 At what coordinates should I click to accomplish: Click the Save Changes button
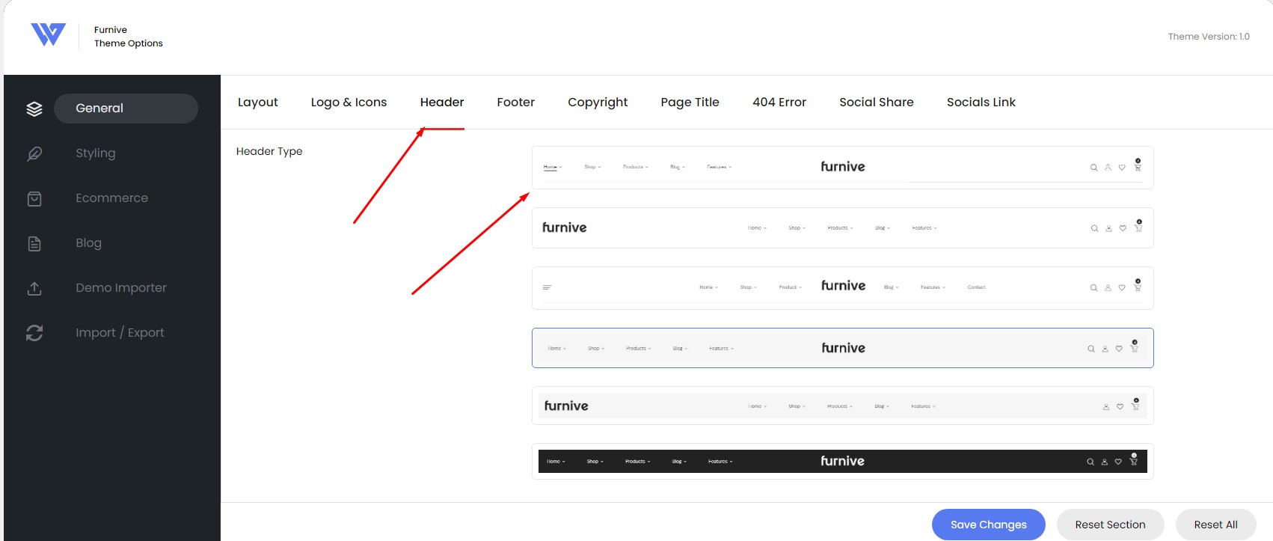[x=988, y=525]
